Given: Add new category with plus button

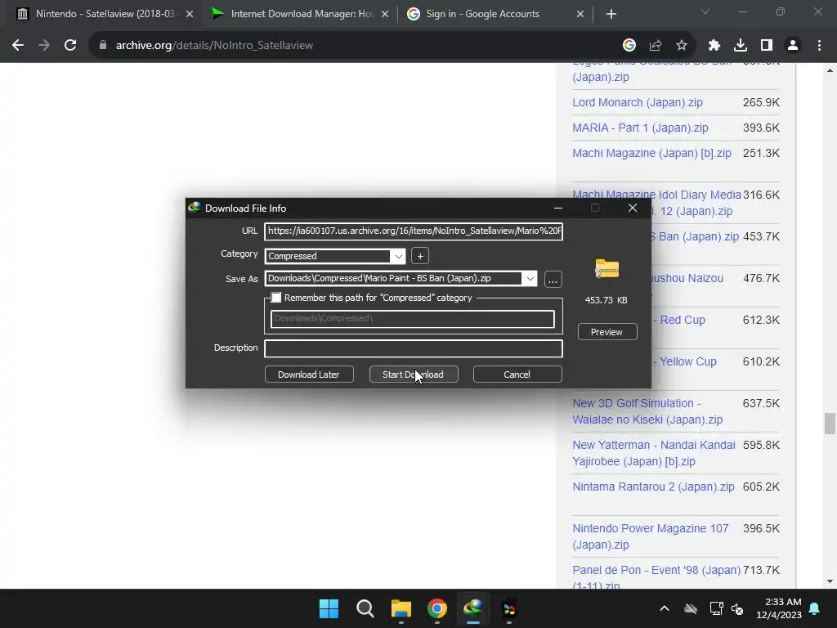Looking at the screenshot, I should [x=420, y=256].
